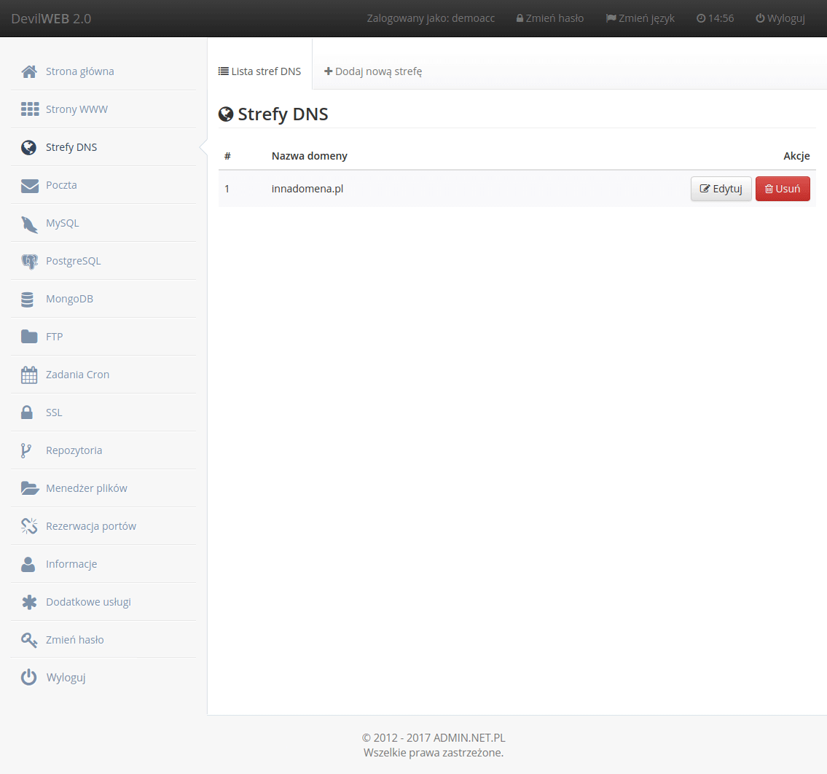Click the Zadania Cron calendar icon
Viewport: 827px width, 774px height.
(29, 375)
